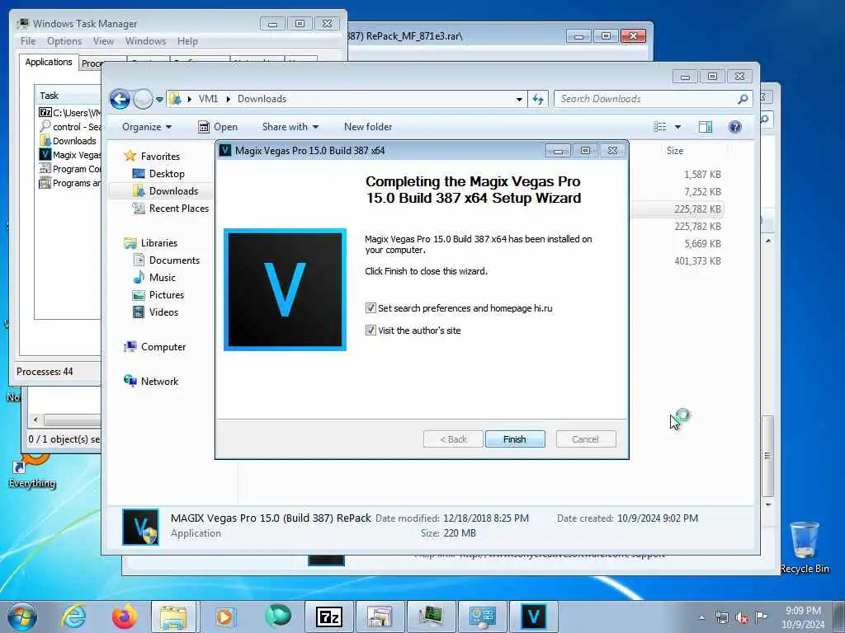
Task: Click VM1 in the address bar breadcrumb
Action: [208, 99]
